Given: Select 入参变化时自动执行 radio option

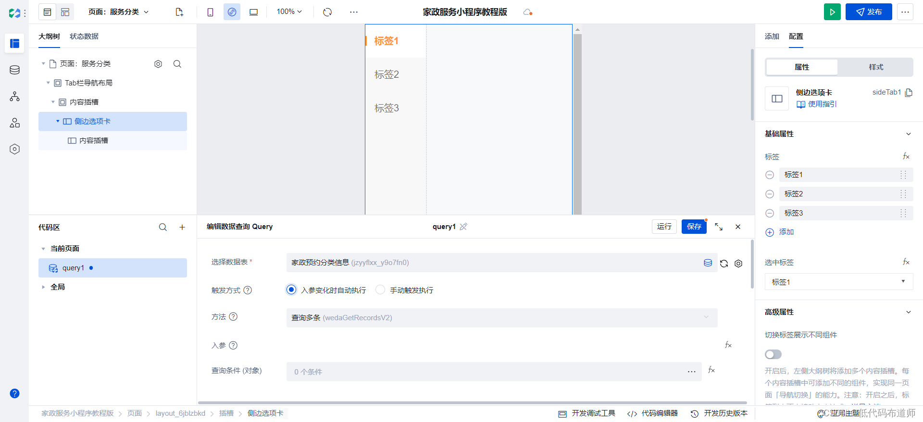Looking at the screenshot, I should [x=291, y=289].
